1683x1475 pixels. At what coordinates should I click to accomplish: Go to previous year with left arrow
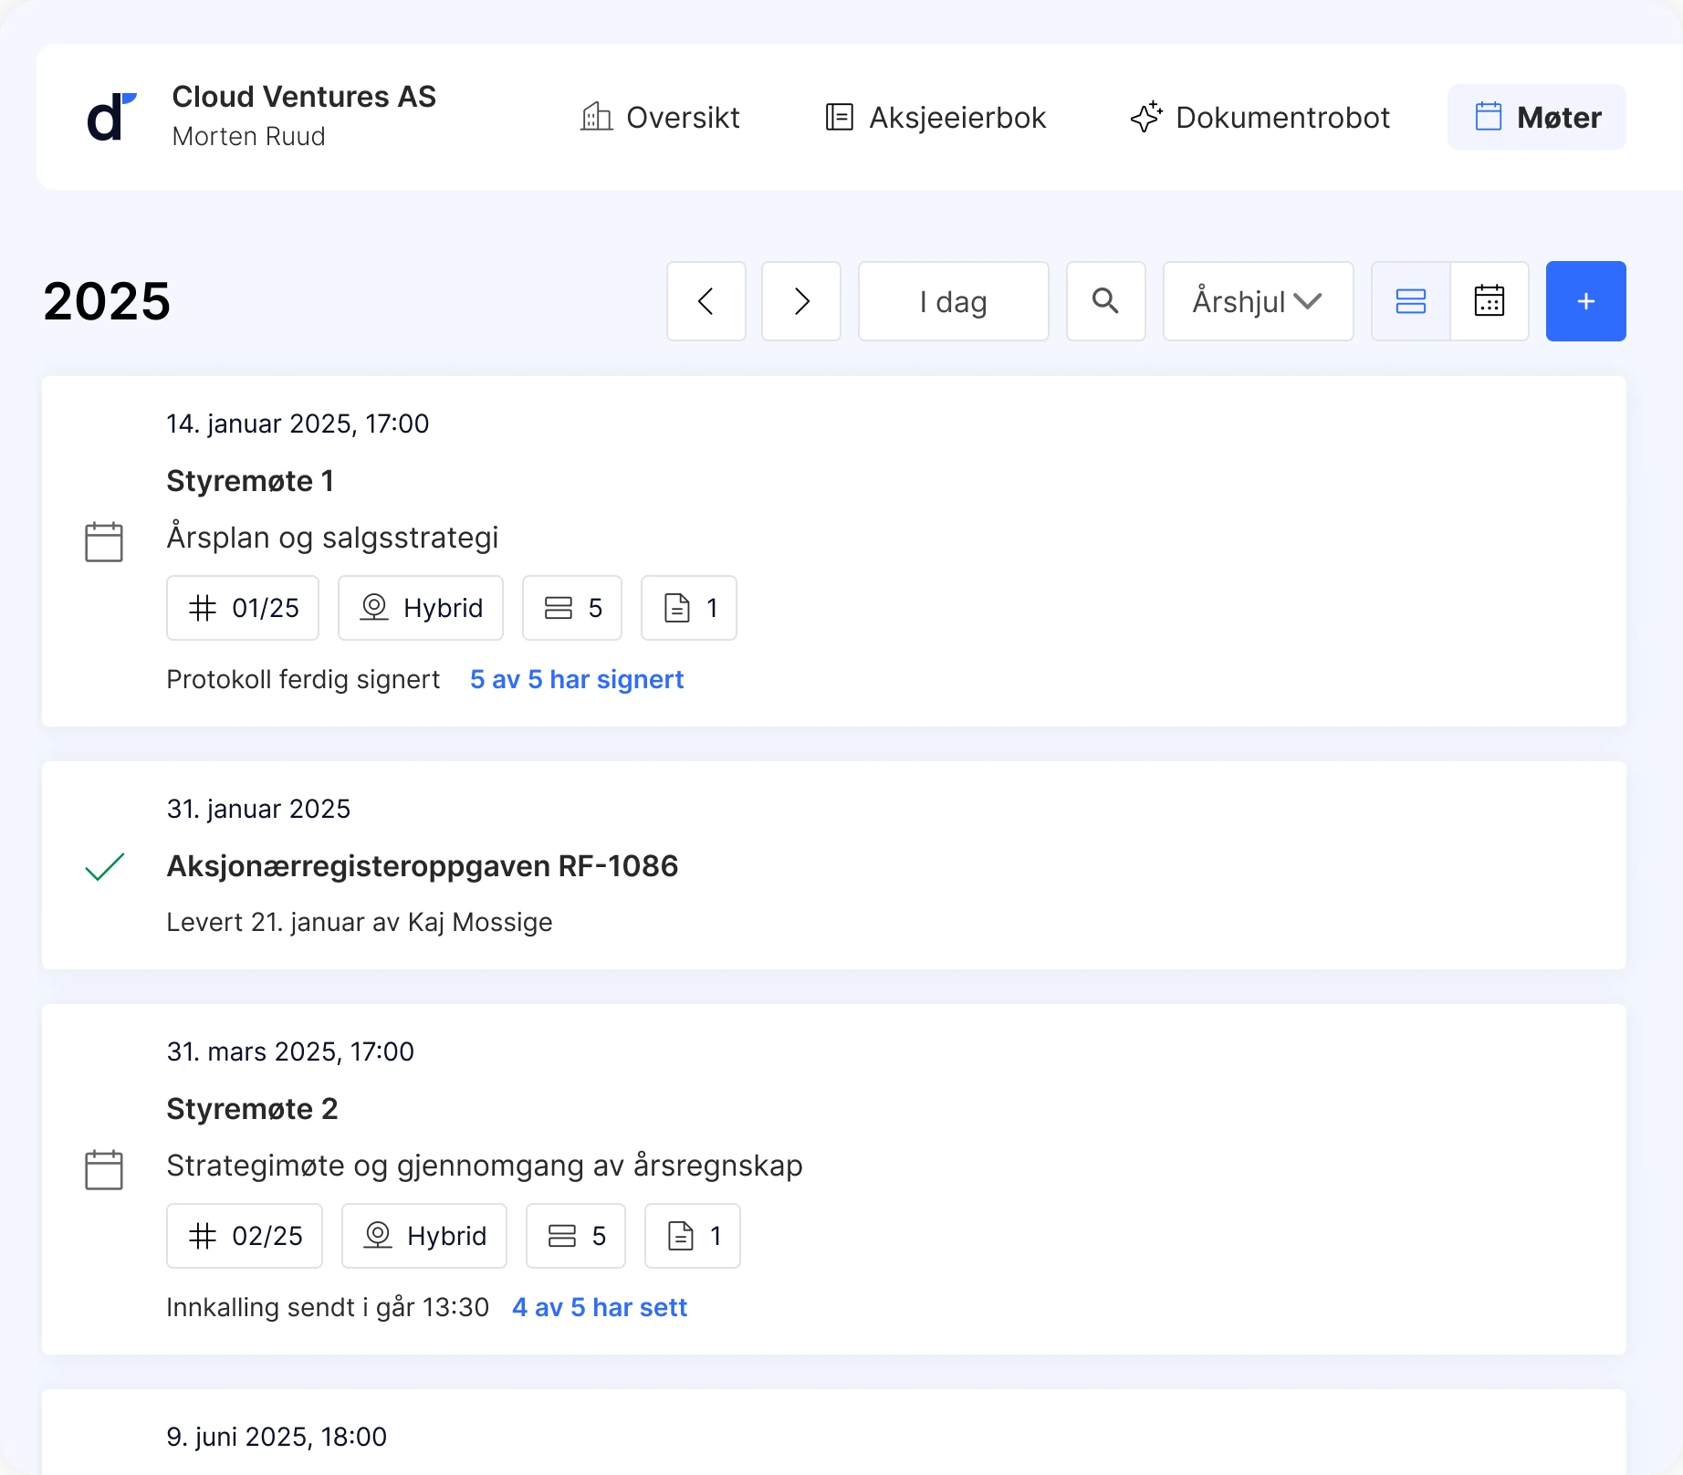click(x=706, y=301)
